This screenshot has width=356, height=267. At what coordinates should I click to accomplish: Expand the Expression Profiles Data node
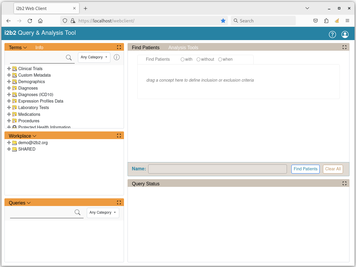click(9, 101)
